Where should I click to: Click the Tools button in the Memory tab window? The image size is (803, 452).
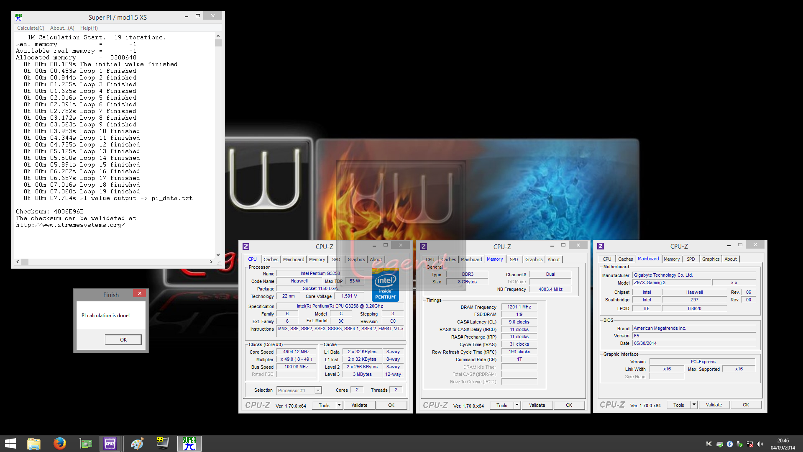[x=502, y=405]
